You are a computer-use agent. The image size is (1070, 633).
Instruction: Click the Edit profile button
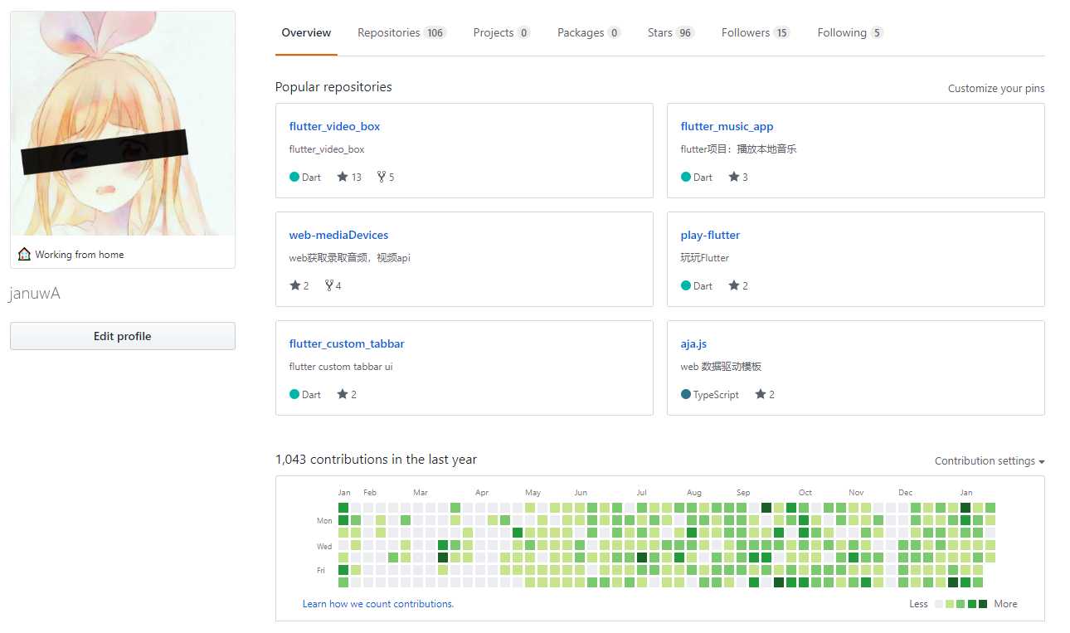123,336
